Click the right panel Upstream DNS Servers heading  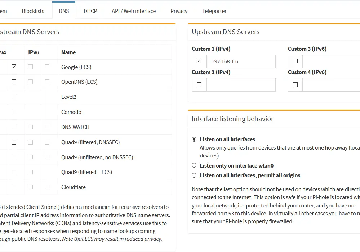point(226,32)
